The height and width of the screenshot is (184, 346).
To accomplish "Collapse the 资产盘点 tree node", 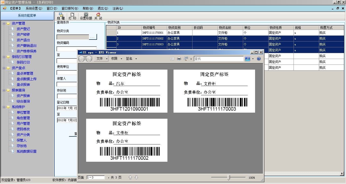I will click(4, 68).
